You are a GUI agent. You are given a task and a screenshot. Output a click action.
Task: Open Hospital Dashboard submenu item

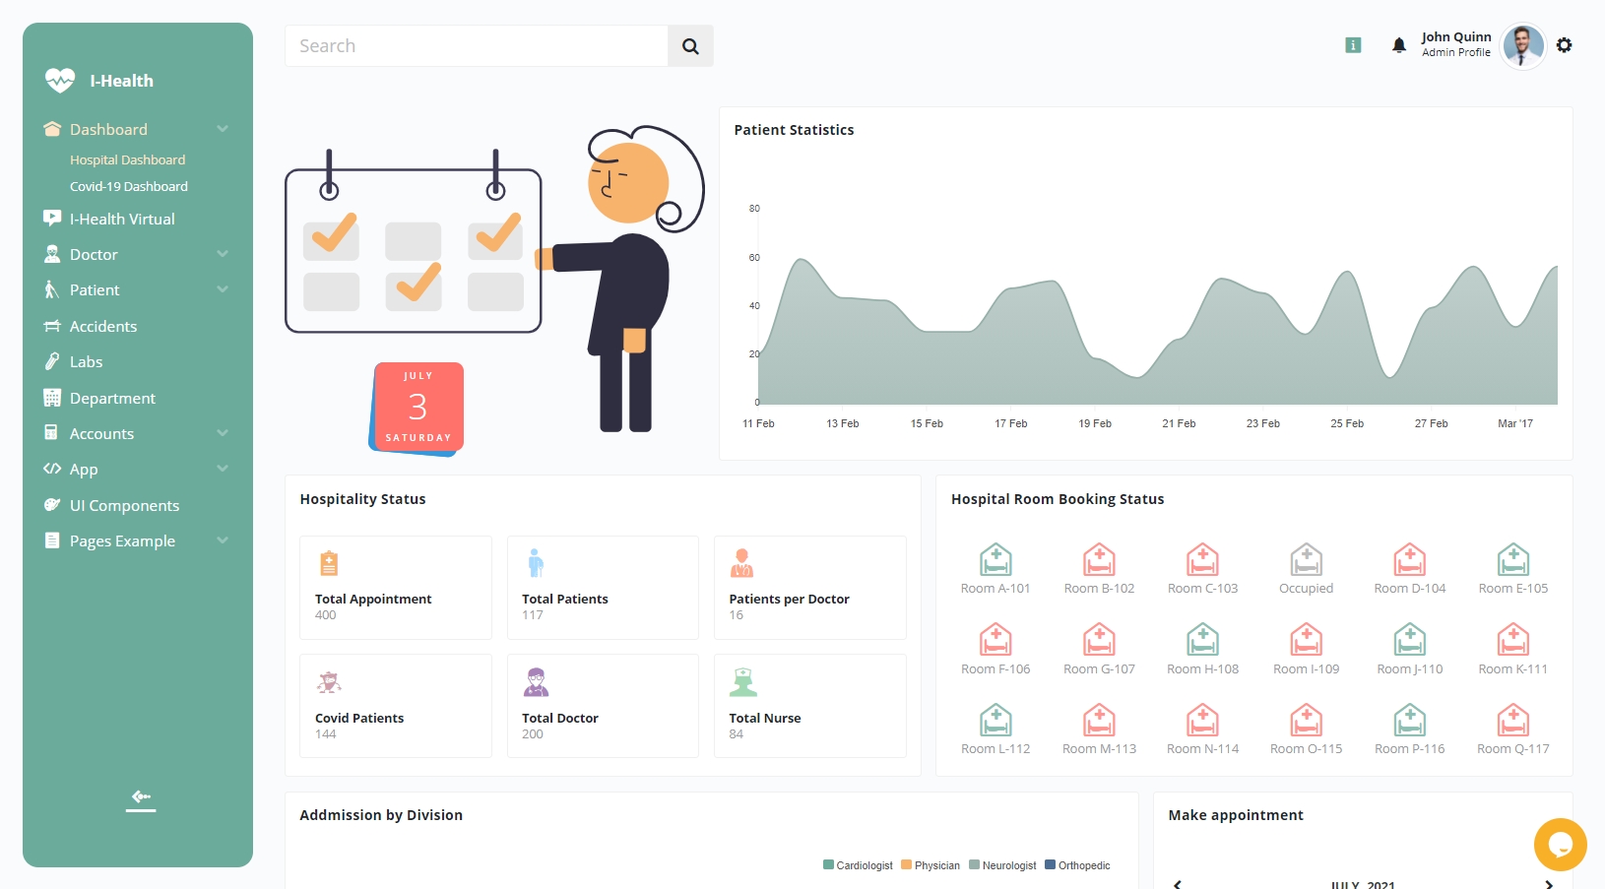point(128,159)
